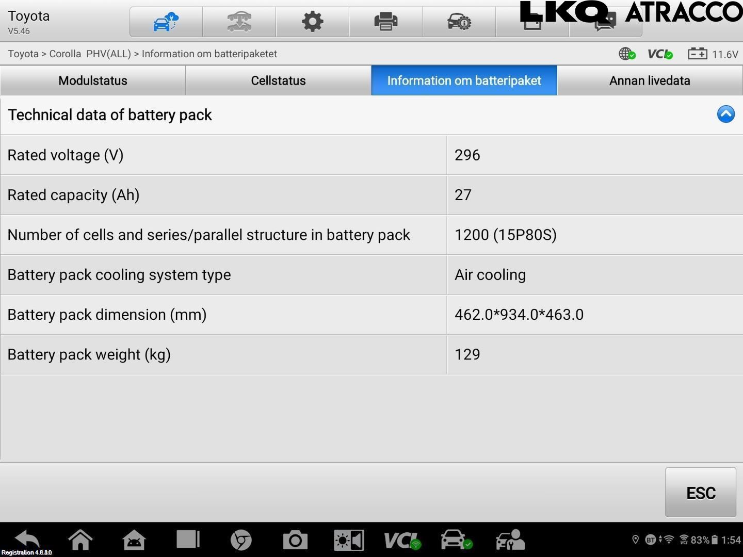The image size is (743, 557).
Task: Switch to the Modulstatus tab
Action: (x=93, y=80)
